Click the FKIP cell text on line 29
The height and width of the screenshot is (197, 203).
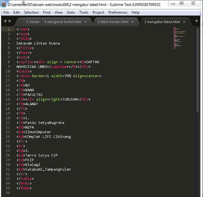30,160
